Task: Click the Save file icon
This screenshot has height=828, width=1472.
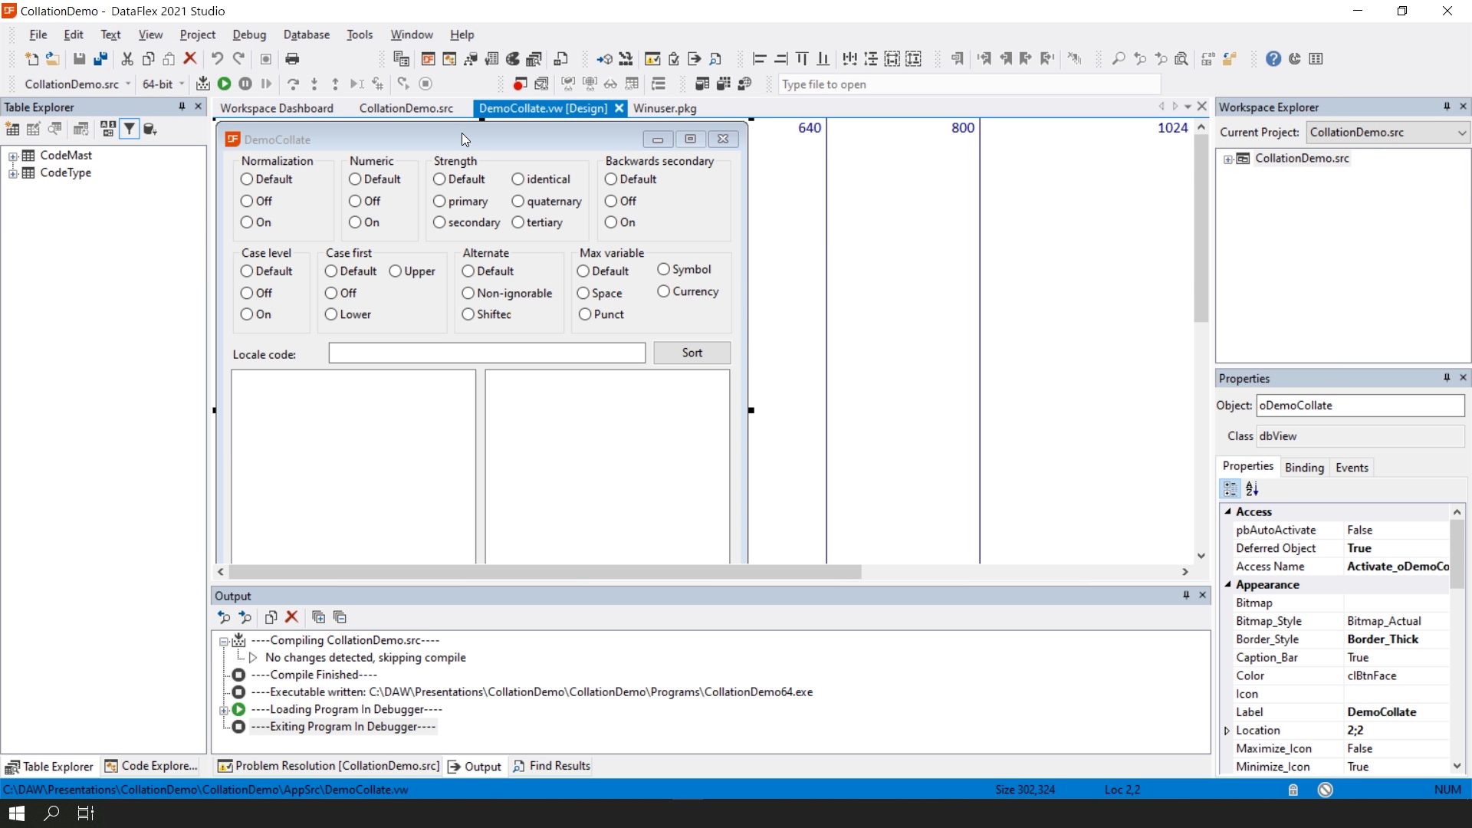Action: [79, 59]
